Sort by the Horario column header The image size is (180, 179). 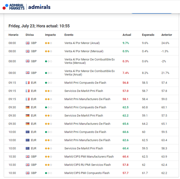click(13, 35)
